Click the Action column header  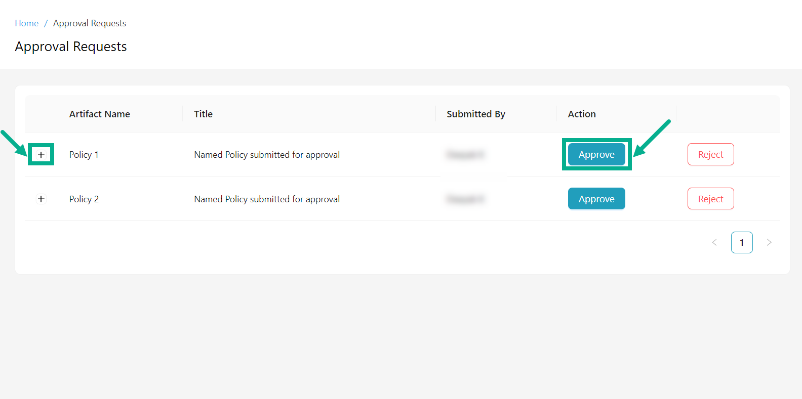(x=581, y=114)
